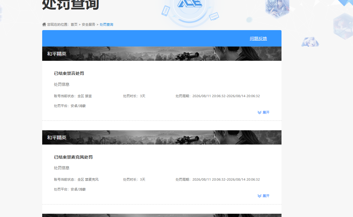Select 处罚信息 label under 禁麦克风处罚

click(62, 168)
